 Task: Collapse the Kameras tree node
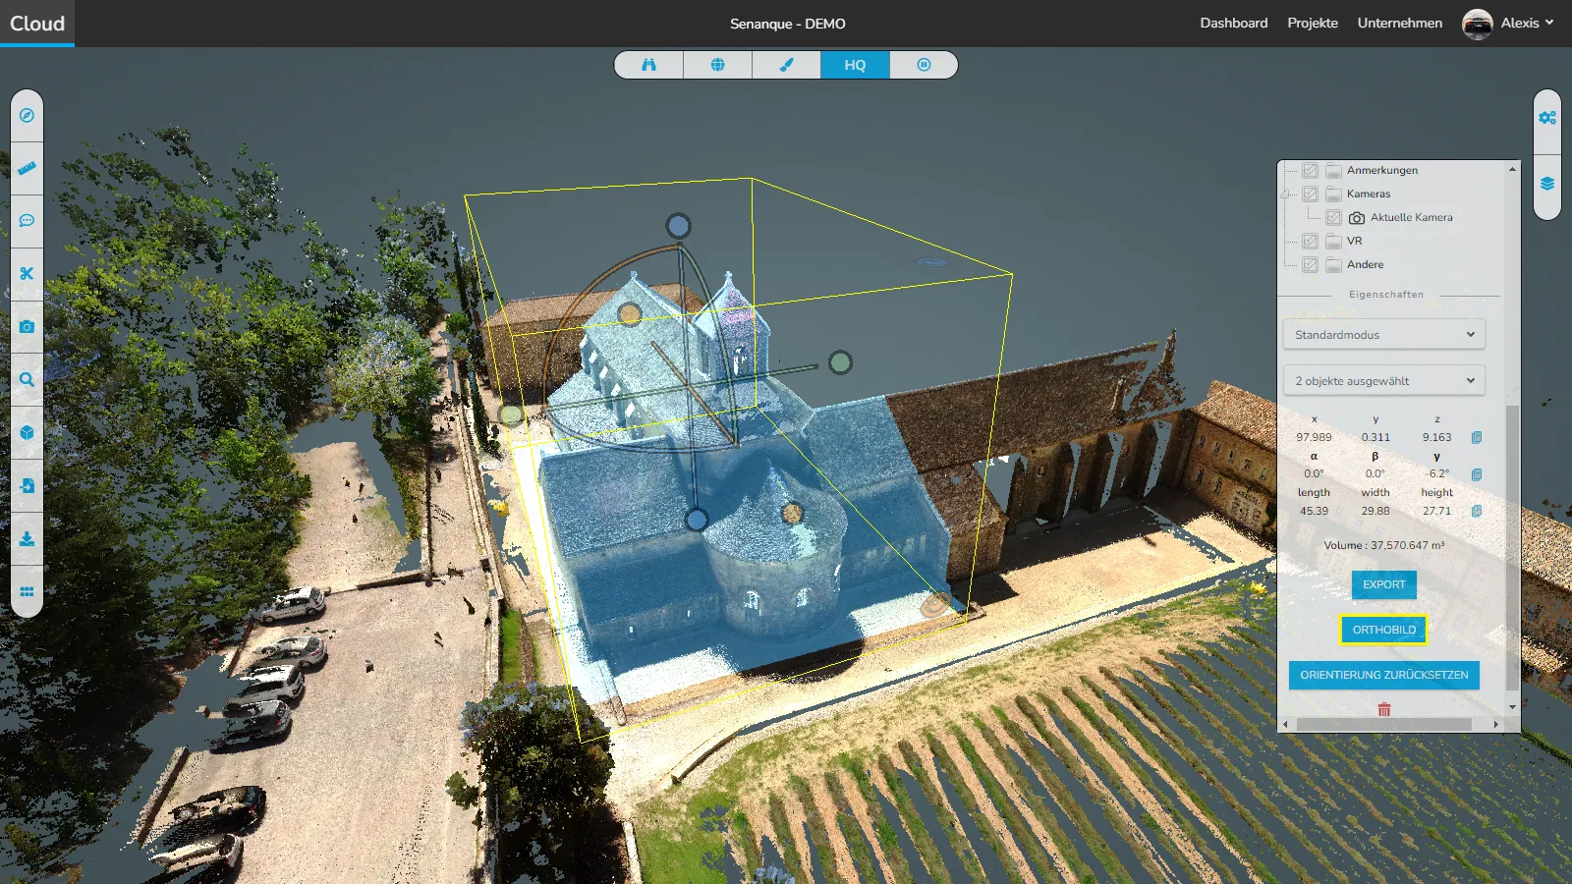coord(1285,193)
